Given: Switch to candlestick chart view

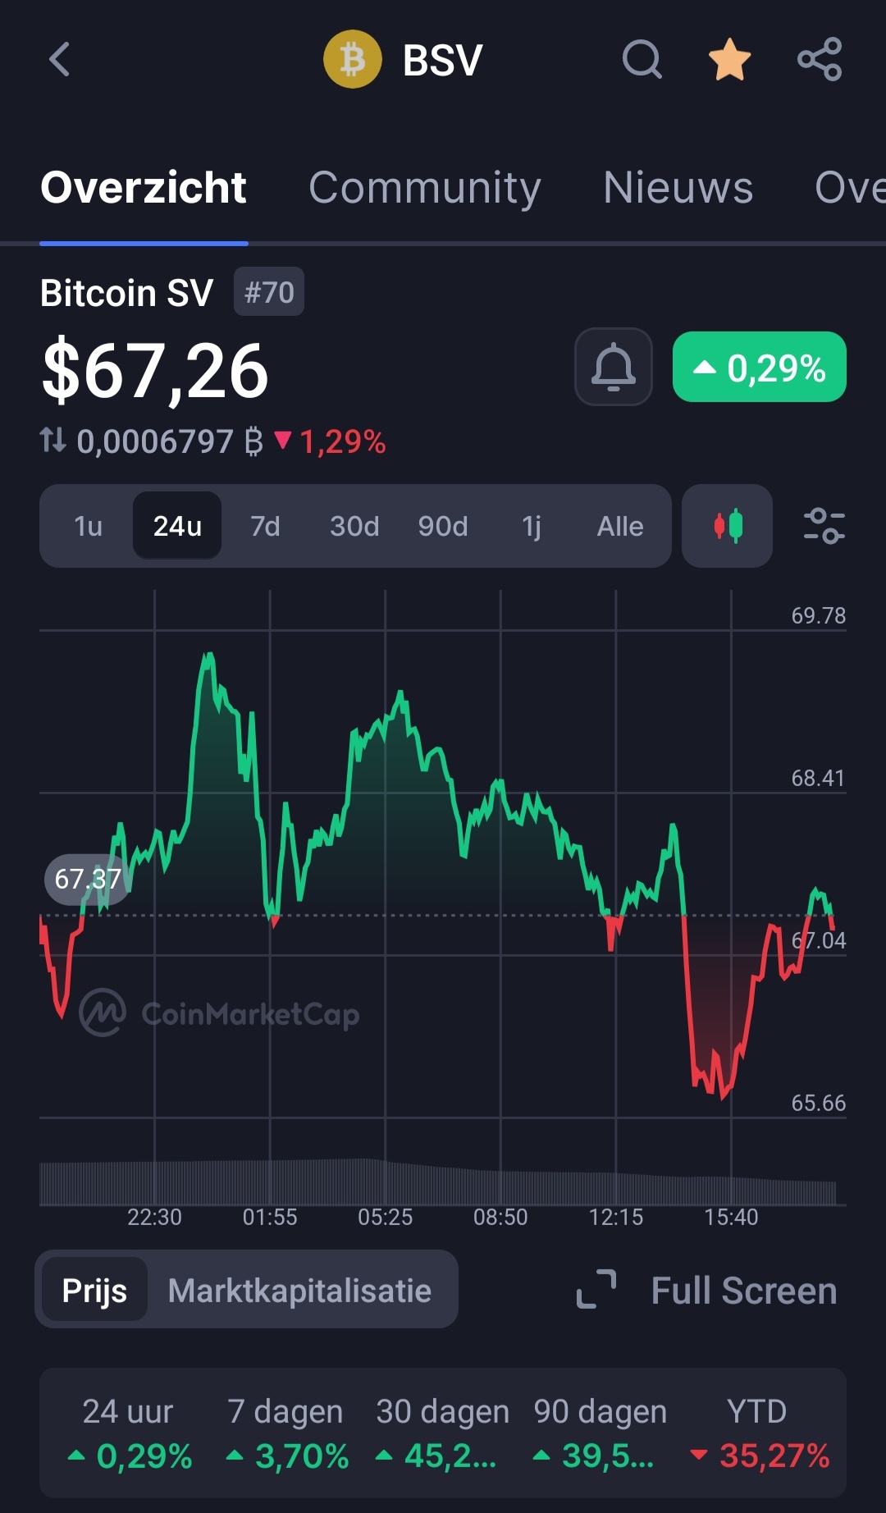Looking at the screenshot, I should point(728,526).
